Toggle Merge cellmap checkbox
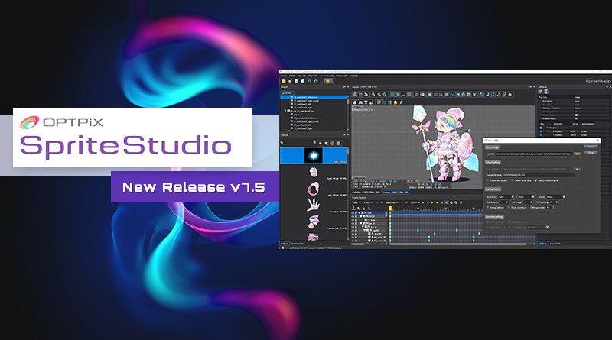The width and height of the screenshot is (612, 340). [x=487, y=207]
